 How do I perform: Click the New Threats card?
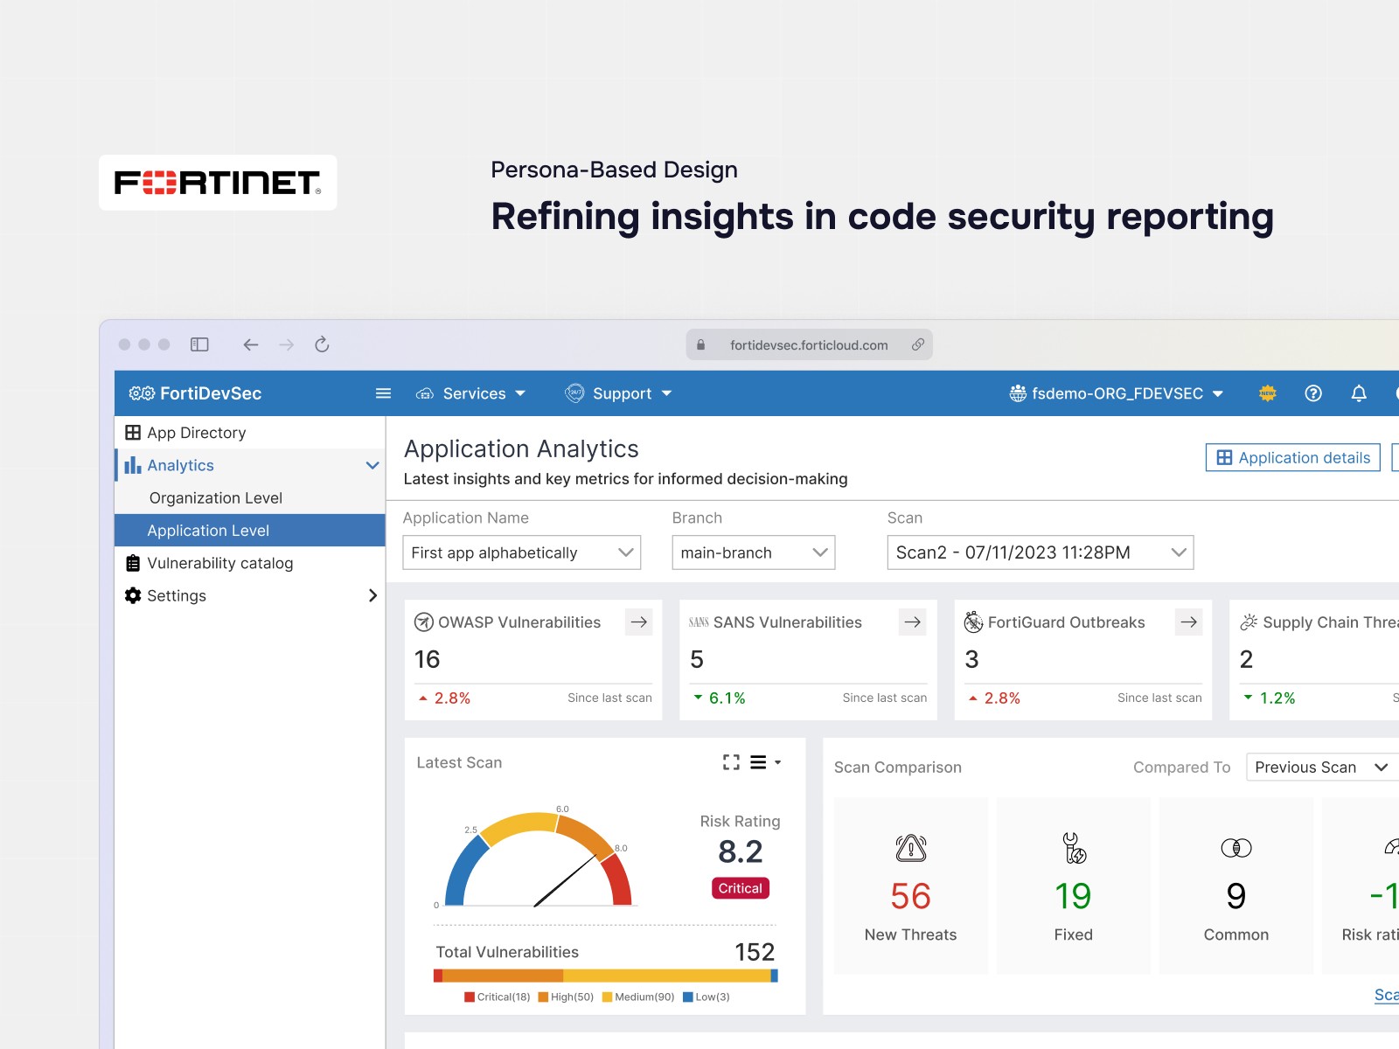click(911, 886)
